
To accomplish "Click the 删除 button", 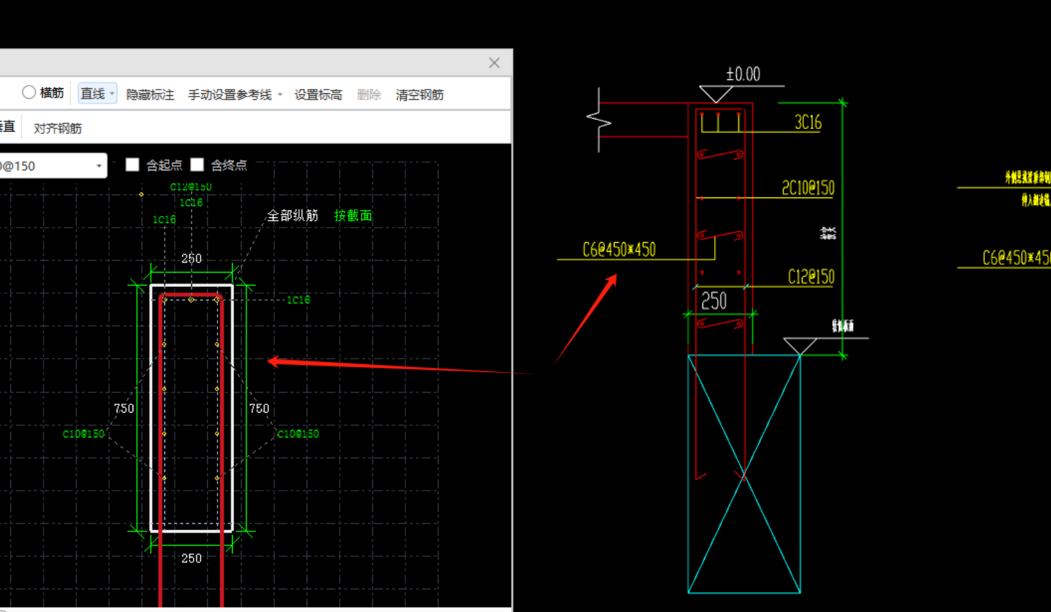I will click(x=369, y=95).
